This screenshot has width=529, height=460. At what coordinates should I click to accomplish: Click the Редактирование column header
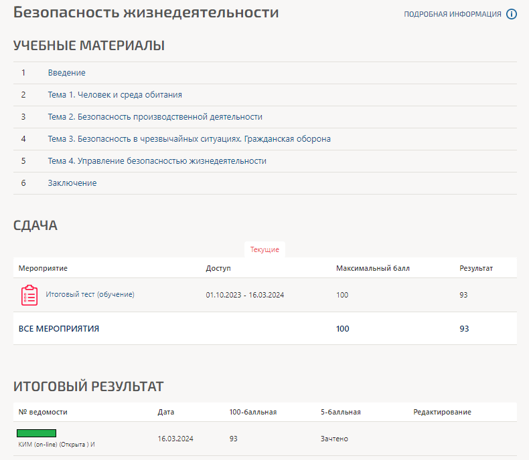click(x=442, y=412)
